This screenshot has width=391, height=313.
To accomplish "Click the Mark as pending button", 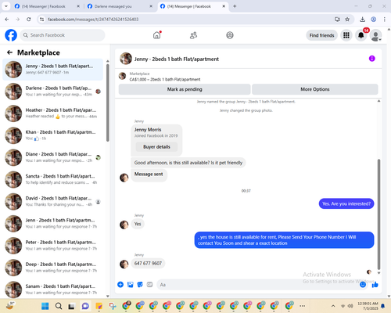I will (185, 89).
